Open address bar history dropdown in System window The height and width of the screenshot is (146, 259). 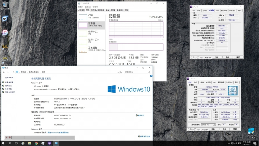(x=118, y=72)
